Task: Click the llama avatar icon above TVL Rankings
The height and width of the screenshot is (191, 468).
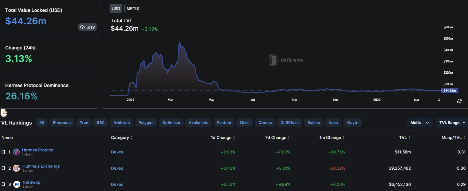Action: [x=4, y=113]
